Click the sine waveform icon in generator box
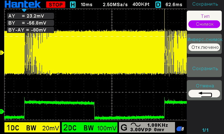The height and width of the screenshot is (134, 224). tap(136, 125)
